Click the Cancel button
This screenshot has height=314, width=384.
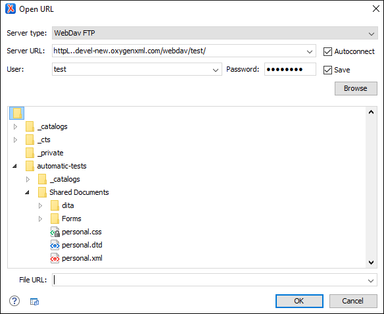(353, 301)
